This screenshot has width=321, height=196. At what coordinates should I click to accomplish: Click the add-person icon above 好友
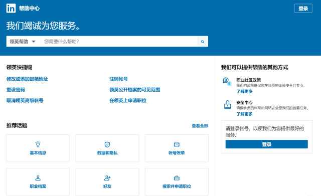point(107,178)
